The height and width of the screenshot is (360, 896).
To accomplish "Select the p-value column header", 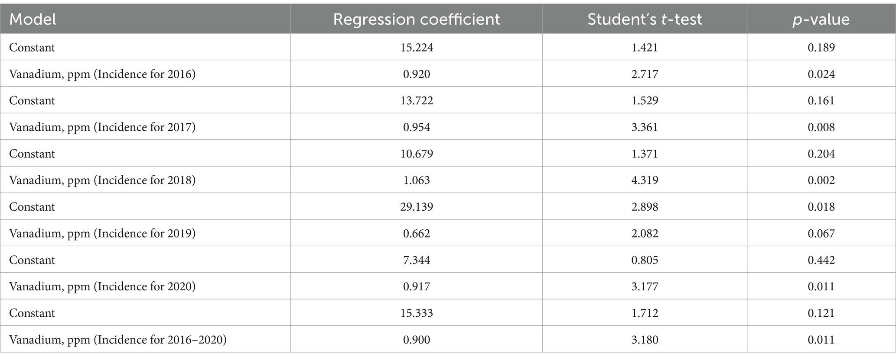I will (821, 20).
